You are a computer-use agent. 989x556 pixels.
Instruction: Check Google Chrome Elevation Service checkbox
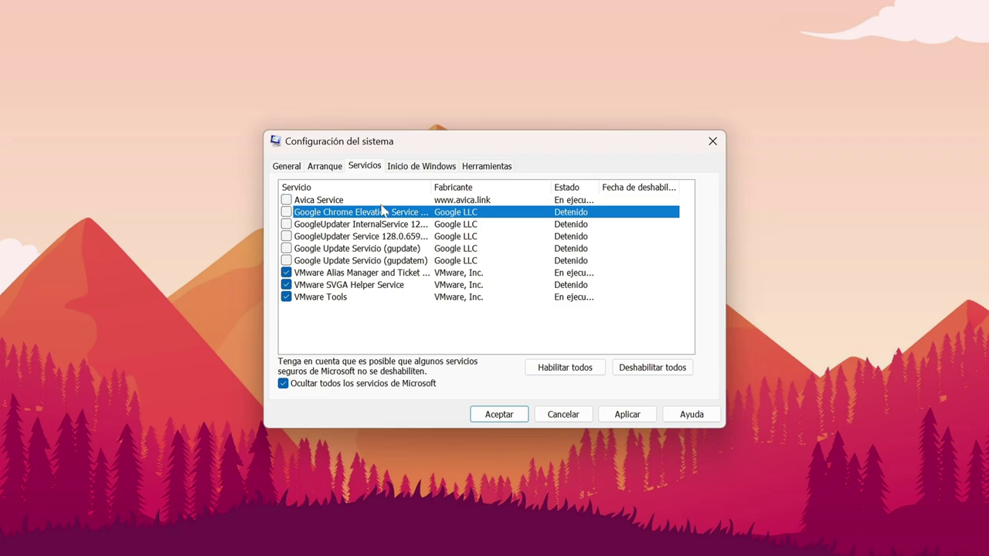(287, 212)
